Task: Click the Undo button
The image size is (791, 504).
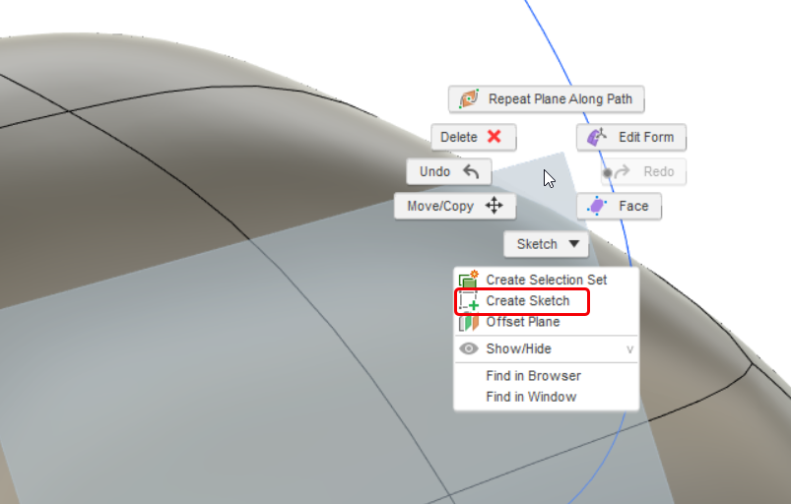Action: tap(449, 172)
